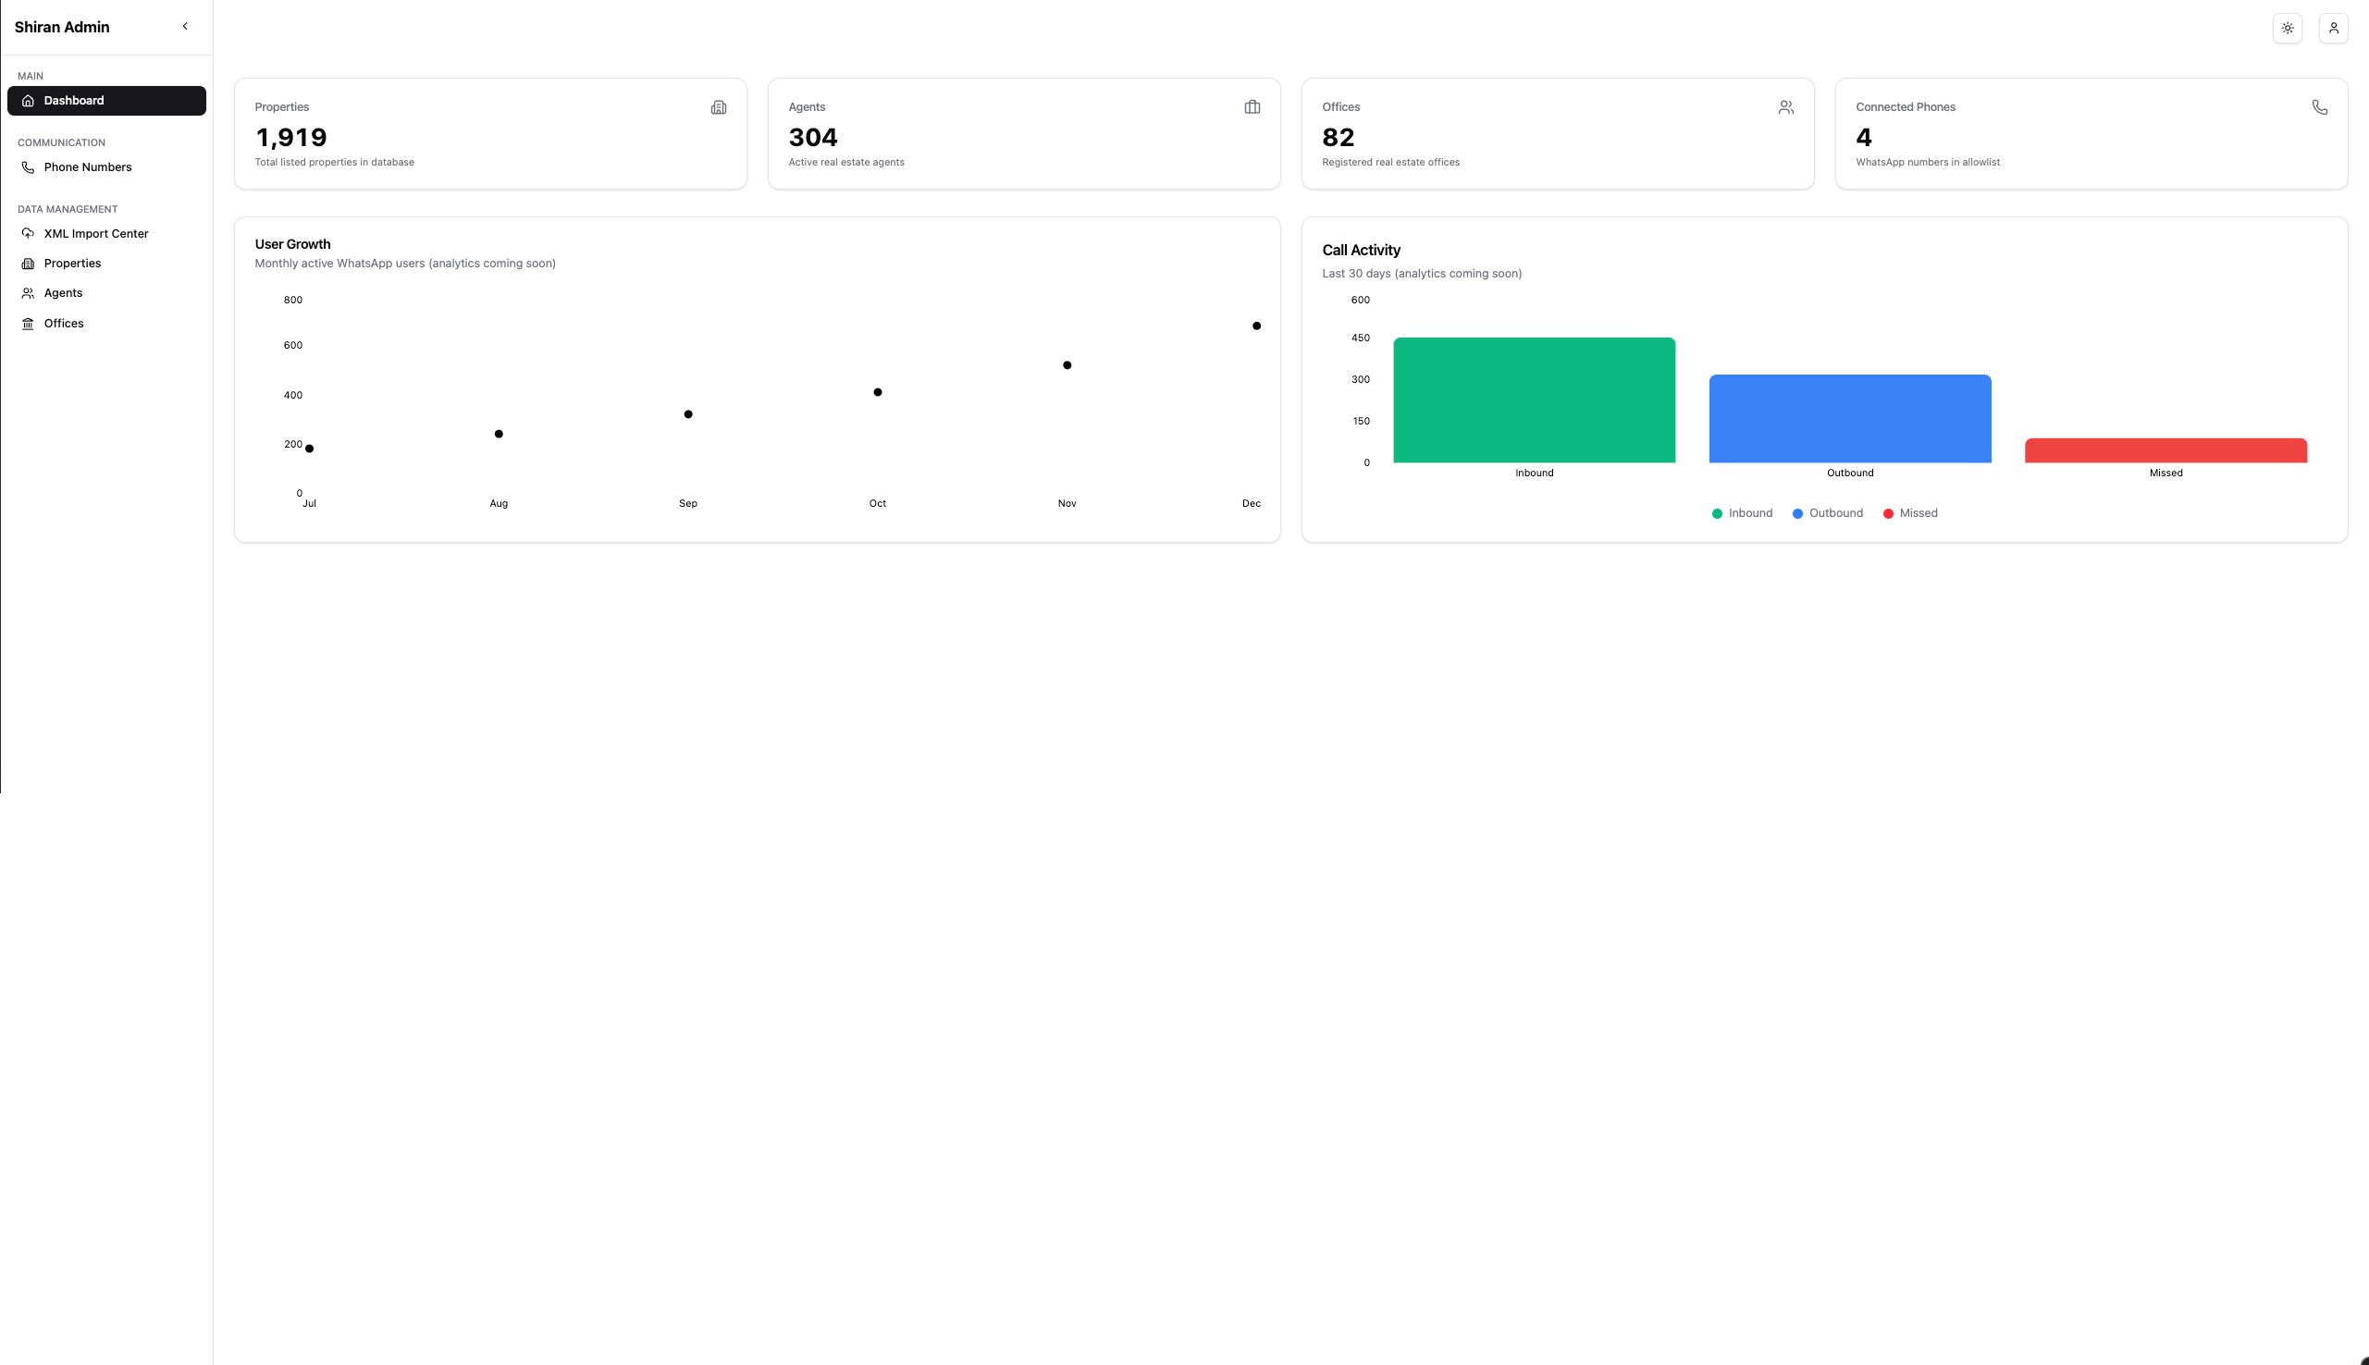Open Properties from the sidebar
Image resolution: width=2369 pixels, height=1365 pixels.
(x=72, y=264)
